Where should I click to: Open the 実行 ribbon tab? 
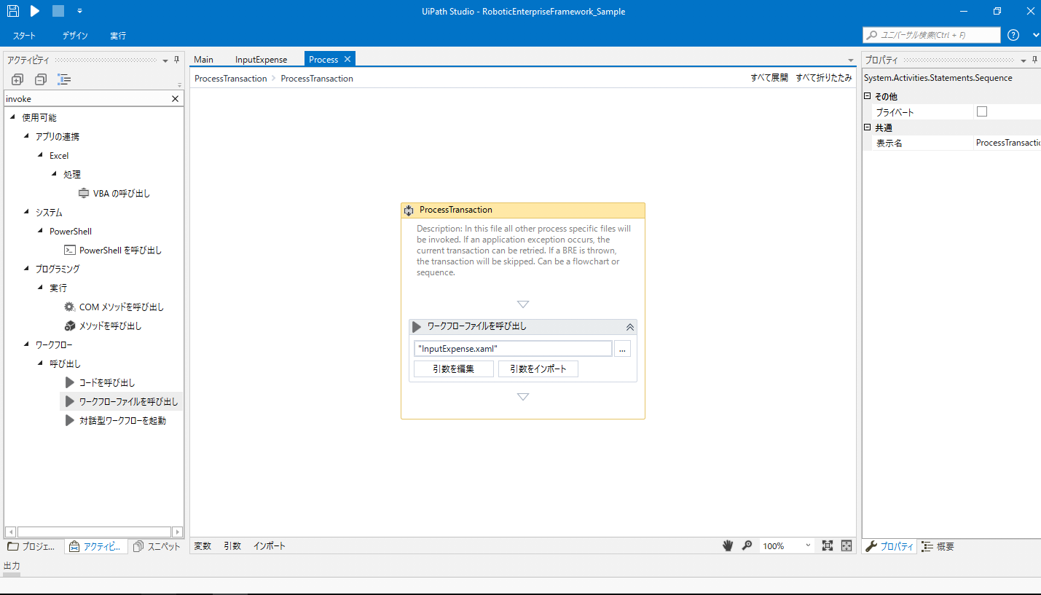tap(118, 36)
